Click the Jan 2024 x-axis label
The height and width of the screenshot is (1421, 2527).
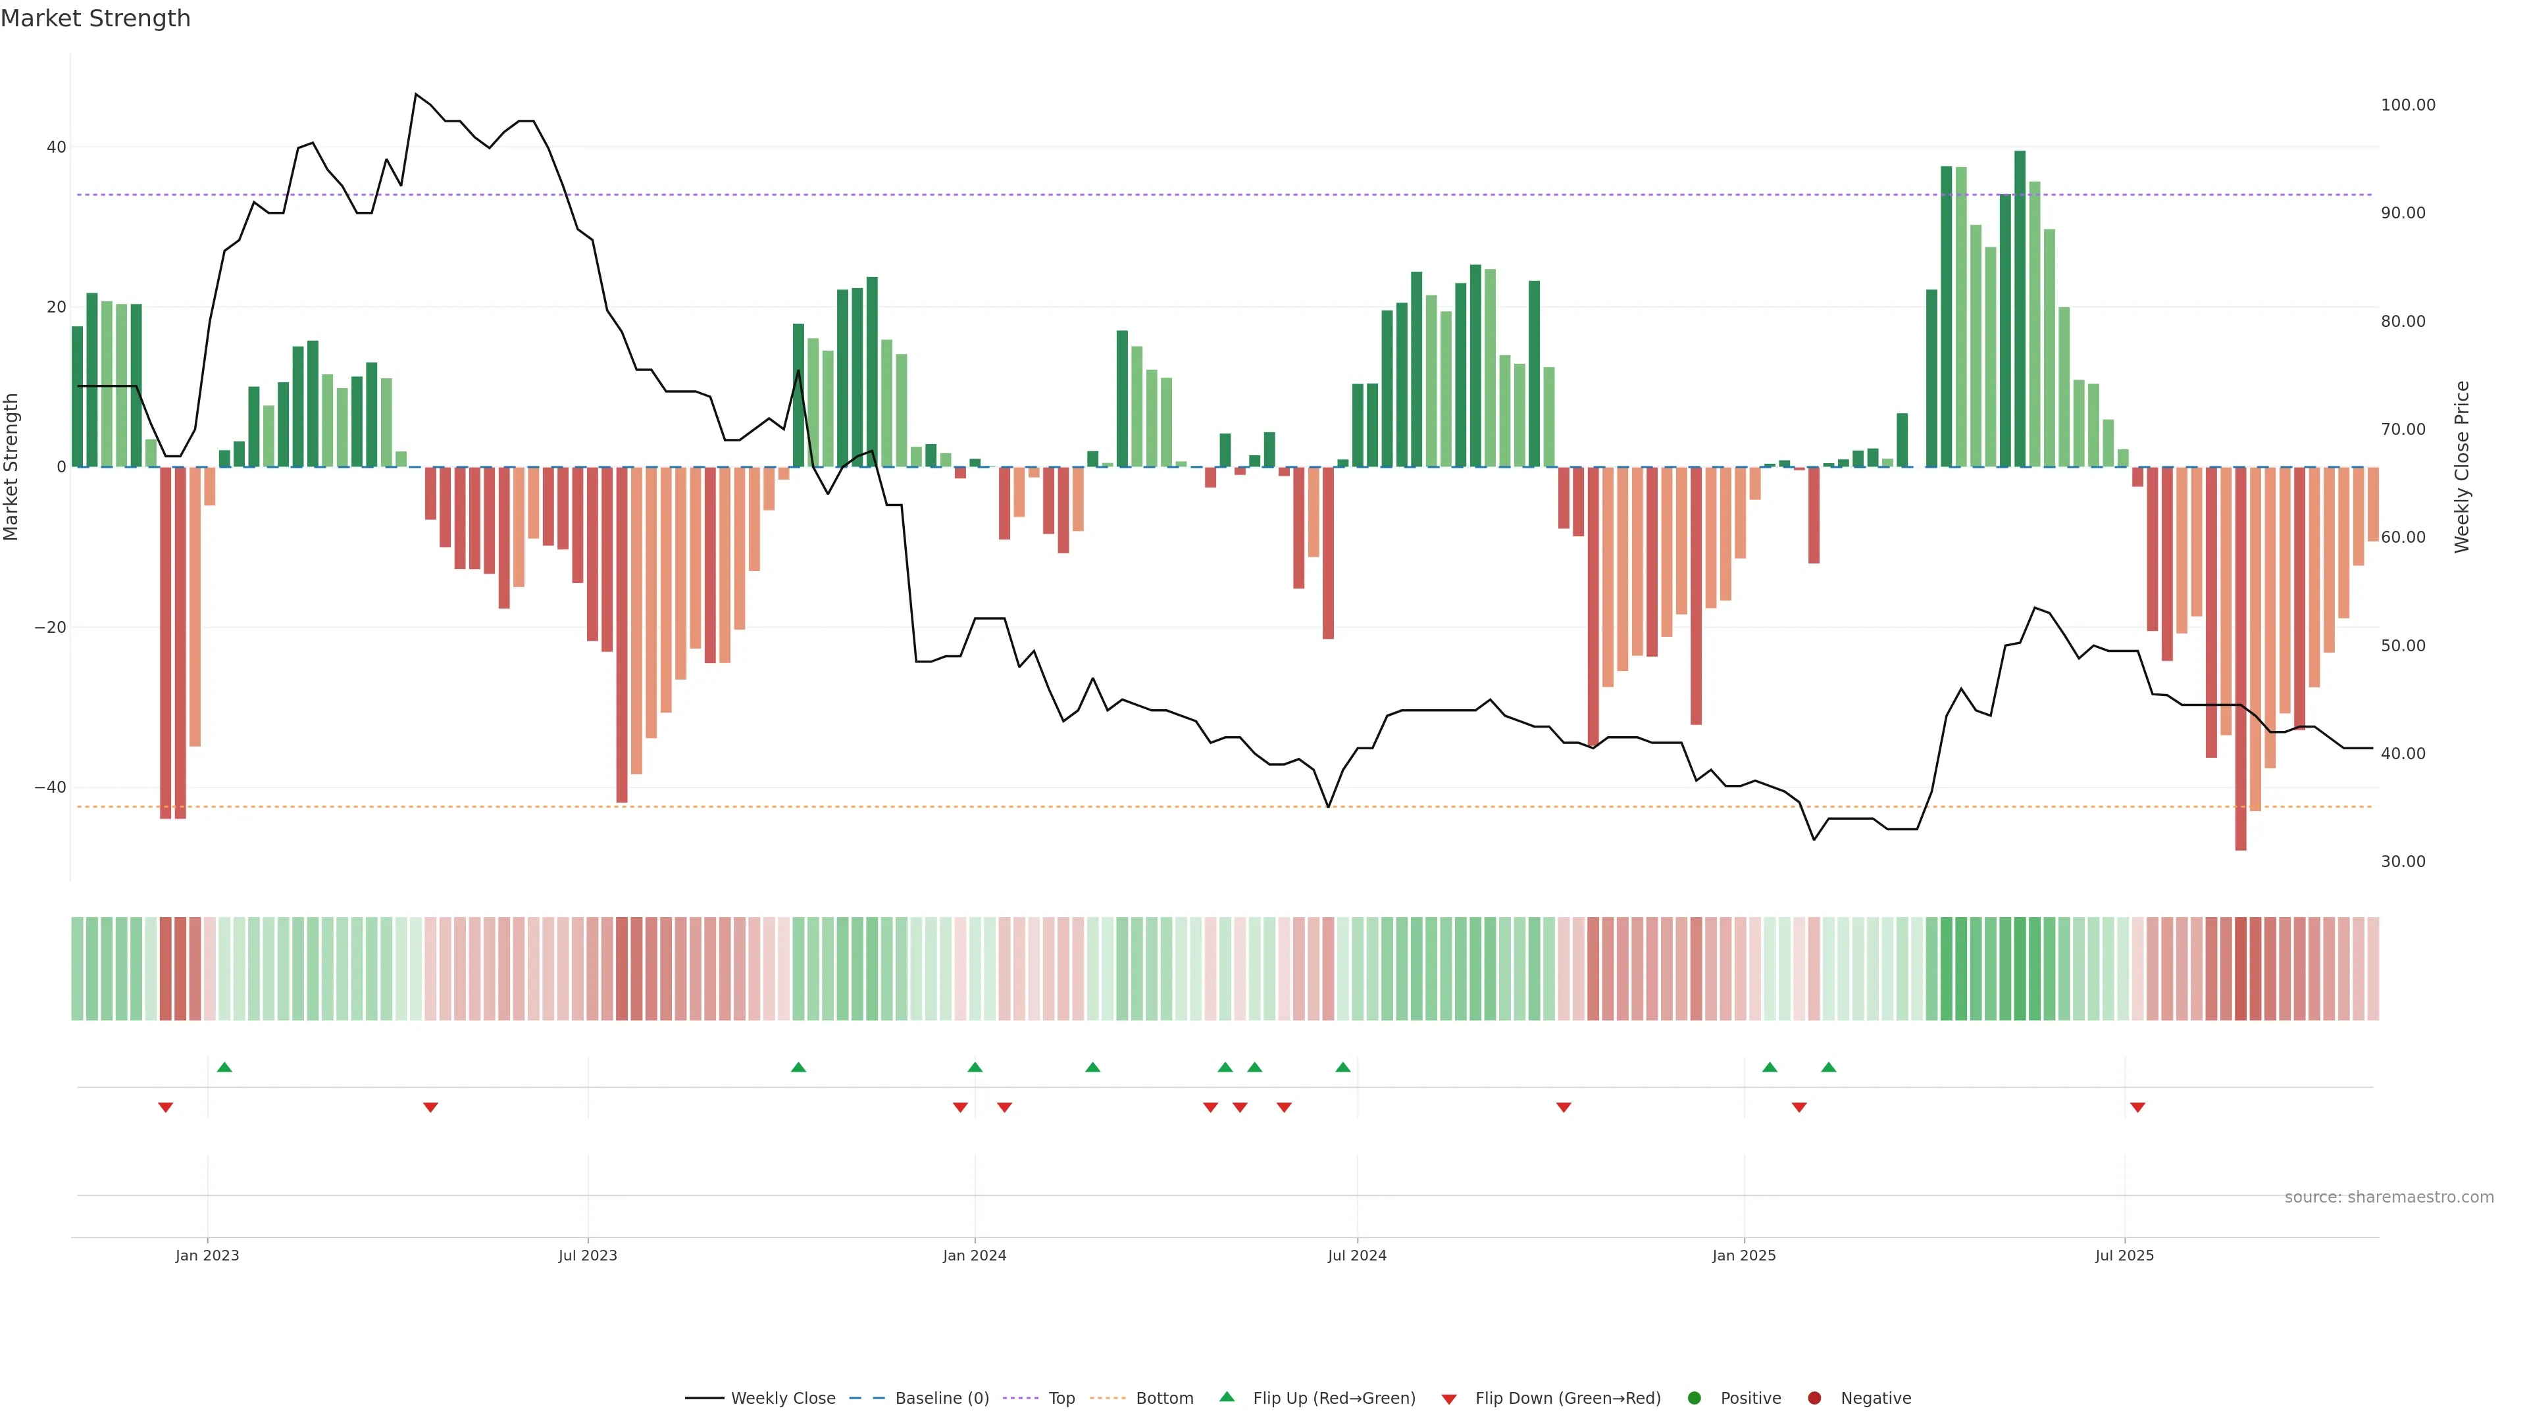(x=974, y=1255)
